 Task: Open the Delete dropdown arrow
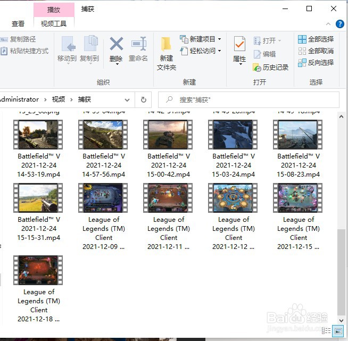coord(117,64)
